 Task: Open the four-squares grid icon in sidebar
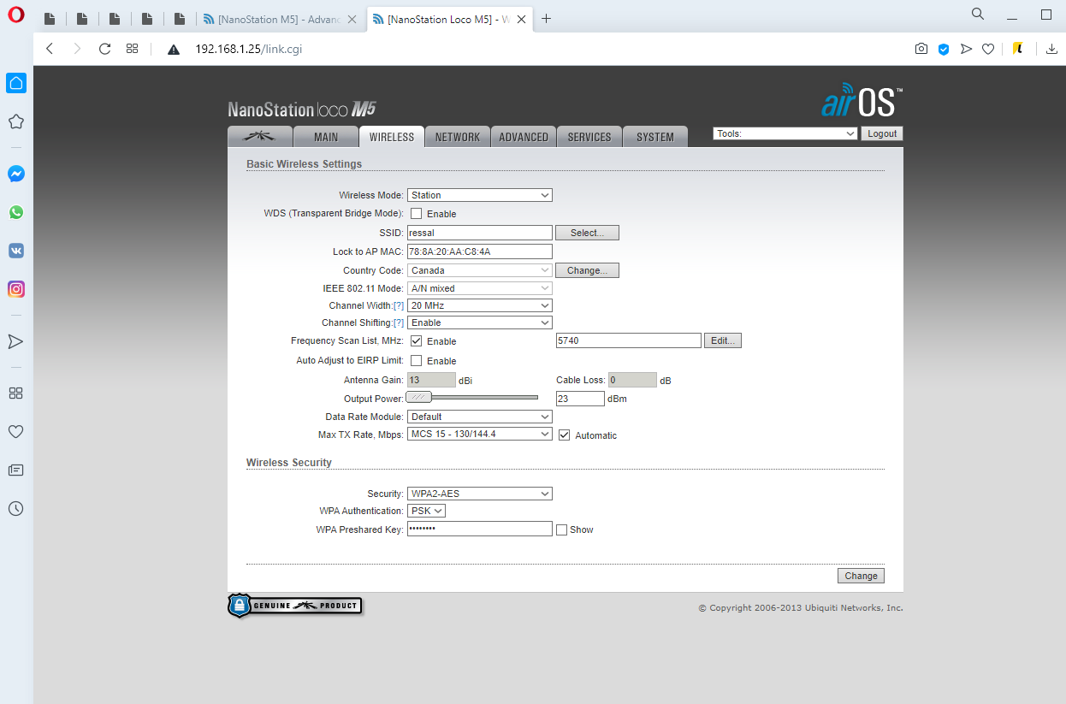[x=15, y=393]
